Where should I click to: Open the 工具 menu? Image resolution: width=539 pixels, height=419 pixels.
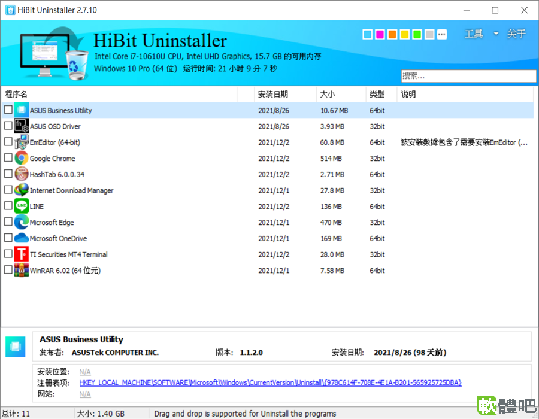[474, 34]
